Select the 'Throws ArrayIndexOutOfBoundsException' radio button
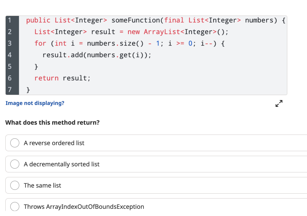Image resolution: width=307 pixels, height=216 pixels. coord(15,207)
